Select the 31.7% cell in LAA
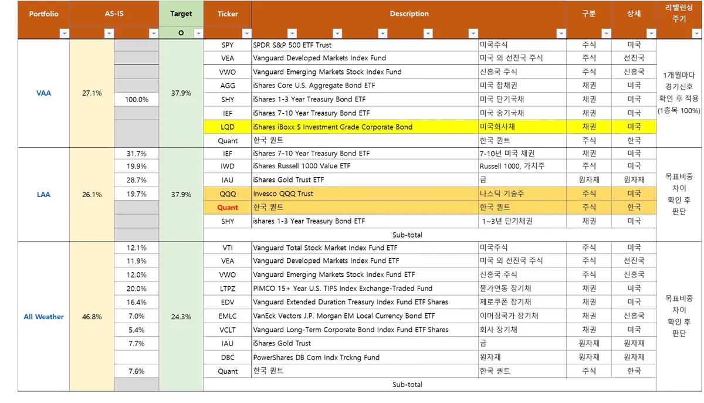The width and height of the screenshot is (704, 403). click(x=136, y=153)
